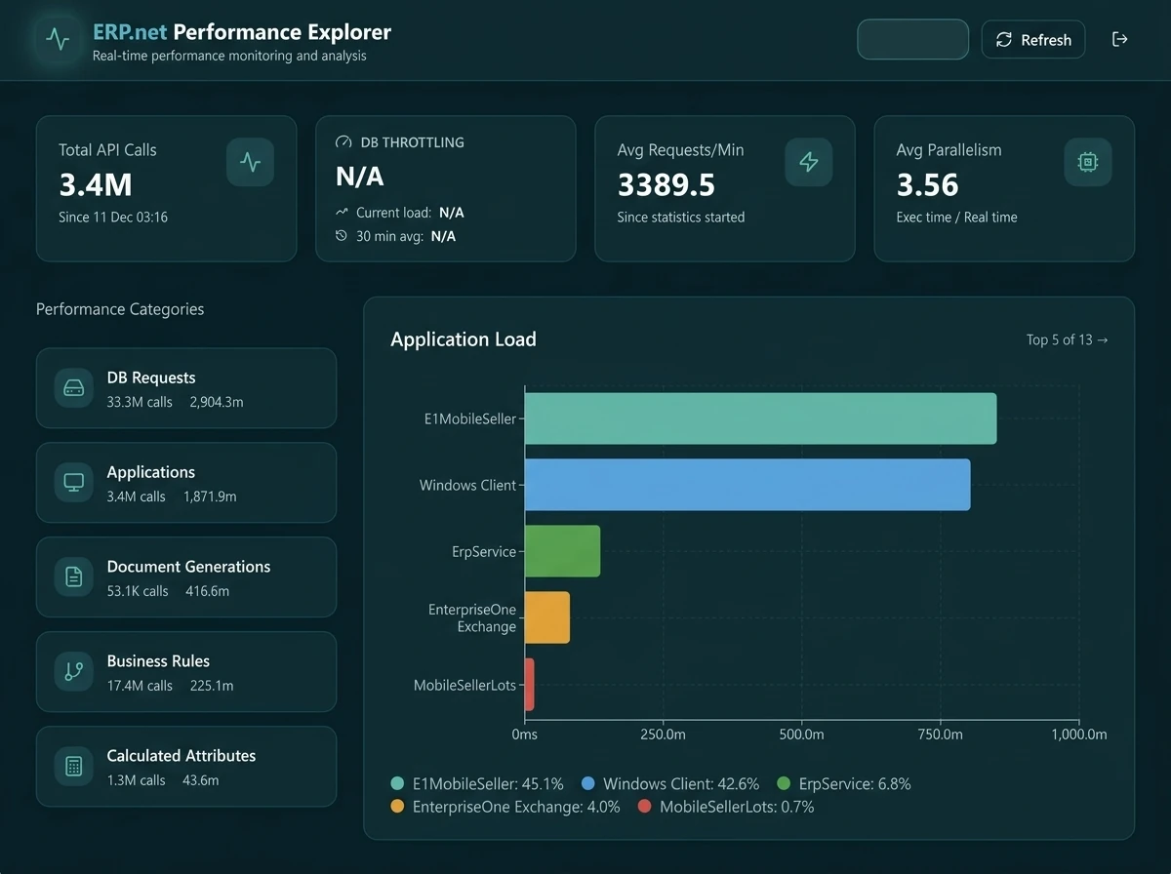Click the Total API Calls activity icon
The width and height of the screenshot is (1171, 874).
250,162
